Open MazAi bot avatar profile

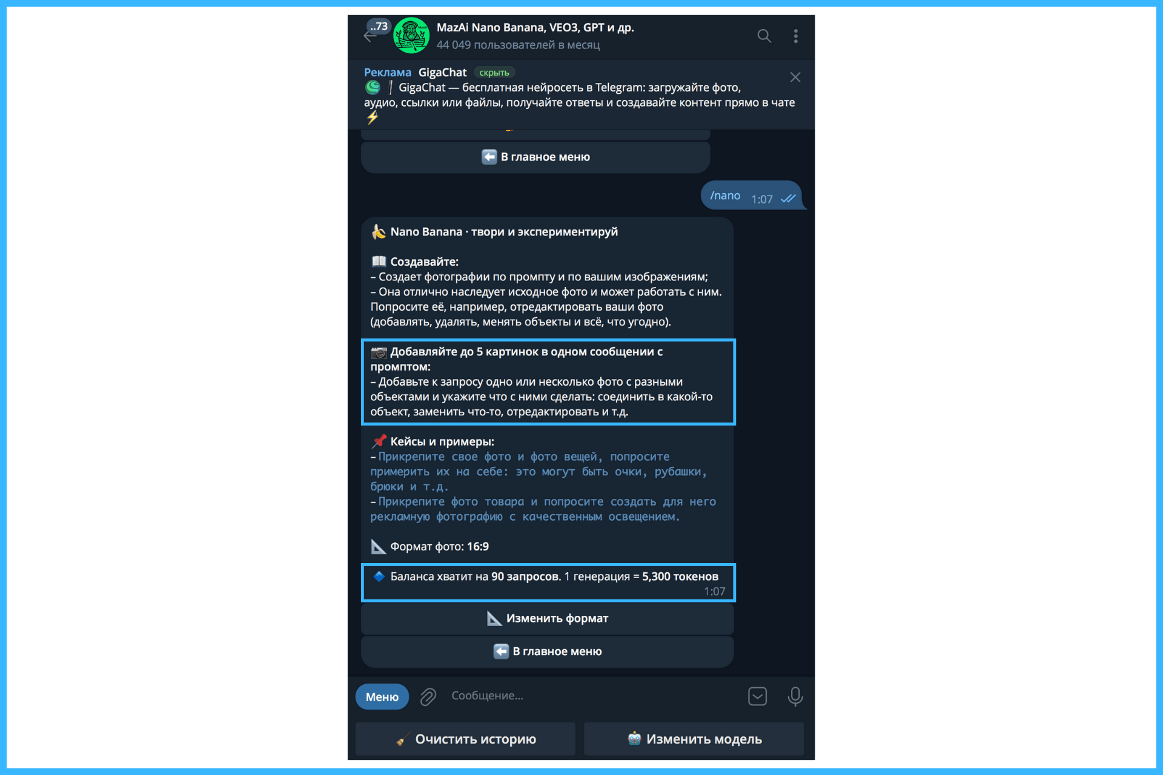(x=411, y=36)
